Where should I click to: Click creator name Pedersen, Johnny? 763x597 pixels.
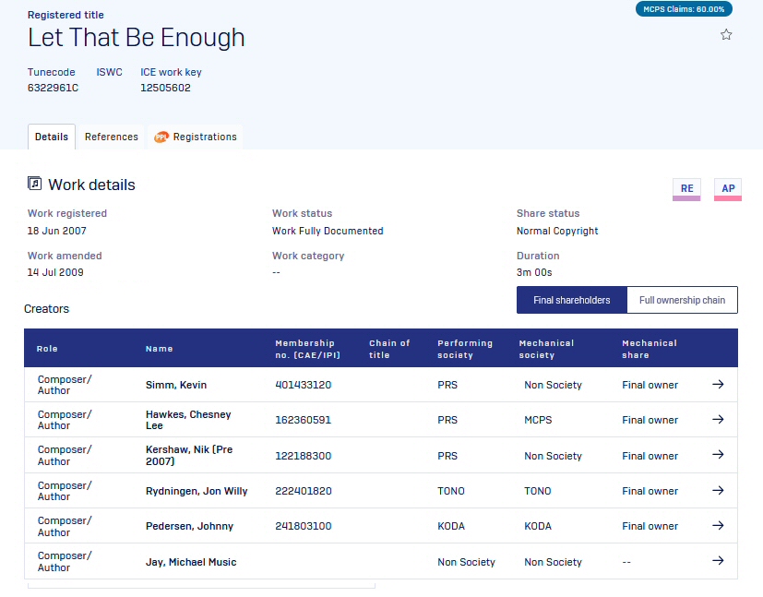[189, 526]
